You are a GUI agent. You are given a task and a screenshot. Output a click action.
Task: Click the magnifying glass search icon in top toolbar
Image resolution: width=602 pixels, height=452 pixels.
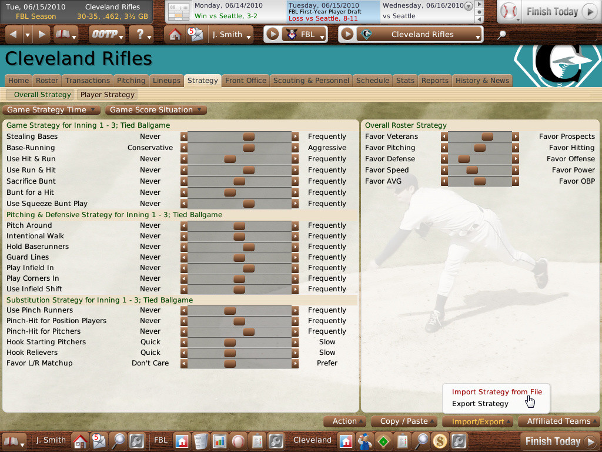pos(501,35)
